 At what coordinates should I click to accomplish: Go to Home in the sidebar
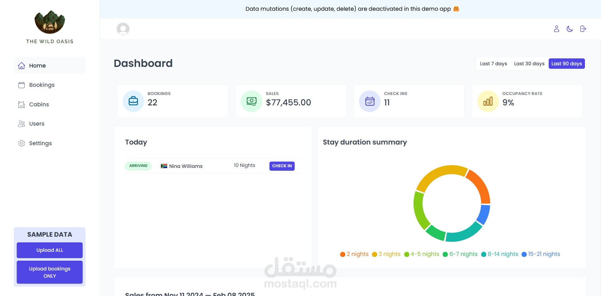50,66
